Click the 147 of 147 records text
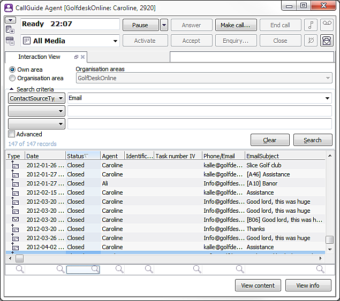Viewport: 340px width, 301px height. (x=32, y=144)
